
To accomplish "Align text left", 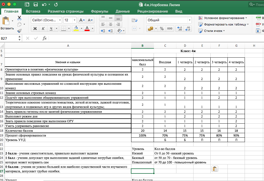I will coord(103,25).
